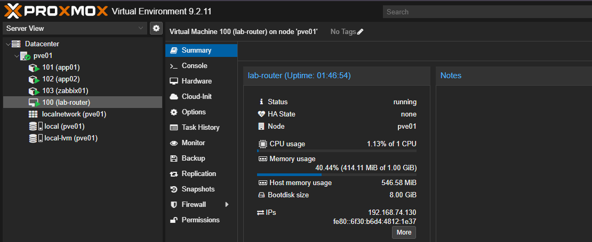Viewport: 592px width, 242px height.
Task: Edit tags with the pencil icon
Action: pyautogui.click(x=360, y=32)
